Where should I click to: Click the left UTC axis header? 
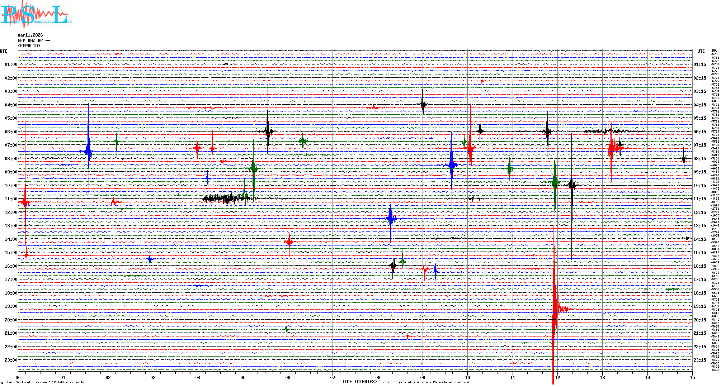click(4, 51)
